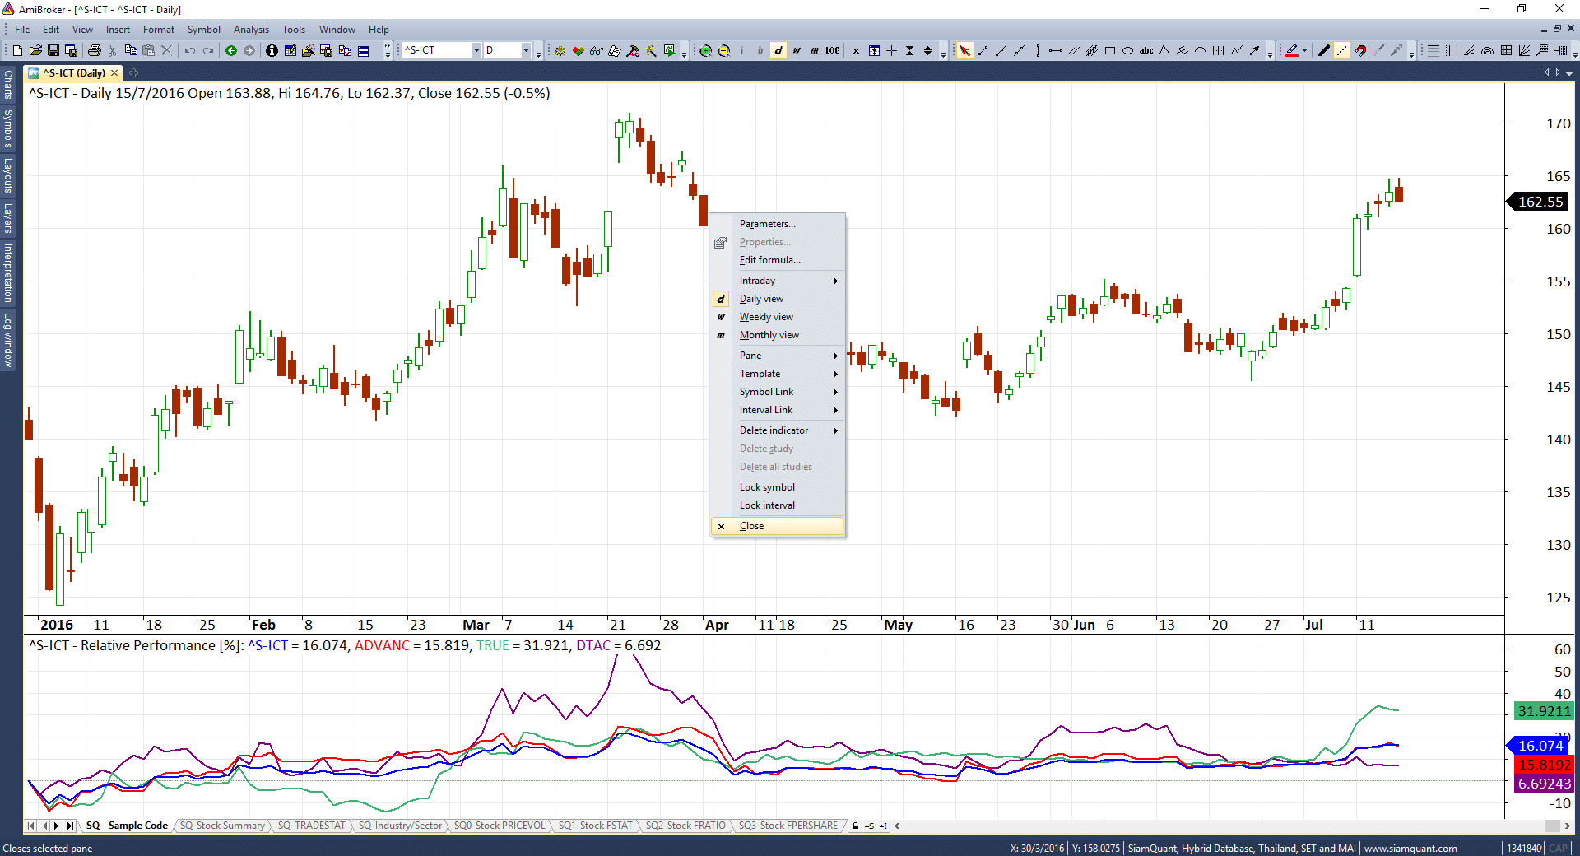Open the Symbols side panel tab
1580x856 pixels.
(x=8, y=128)
